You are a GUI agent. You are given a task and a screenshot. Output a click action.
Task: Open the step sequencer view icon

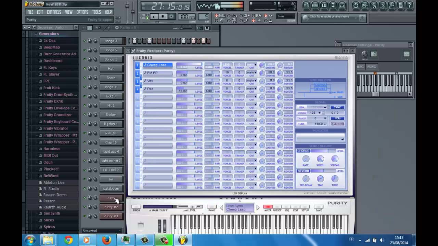click(315, 5)
